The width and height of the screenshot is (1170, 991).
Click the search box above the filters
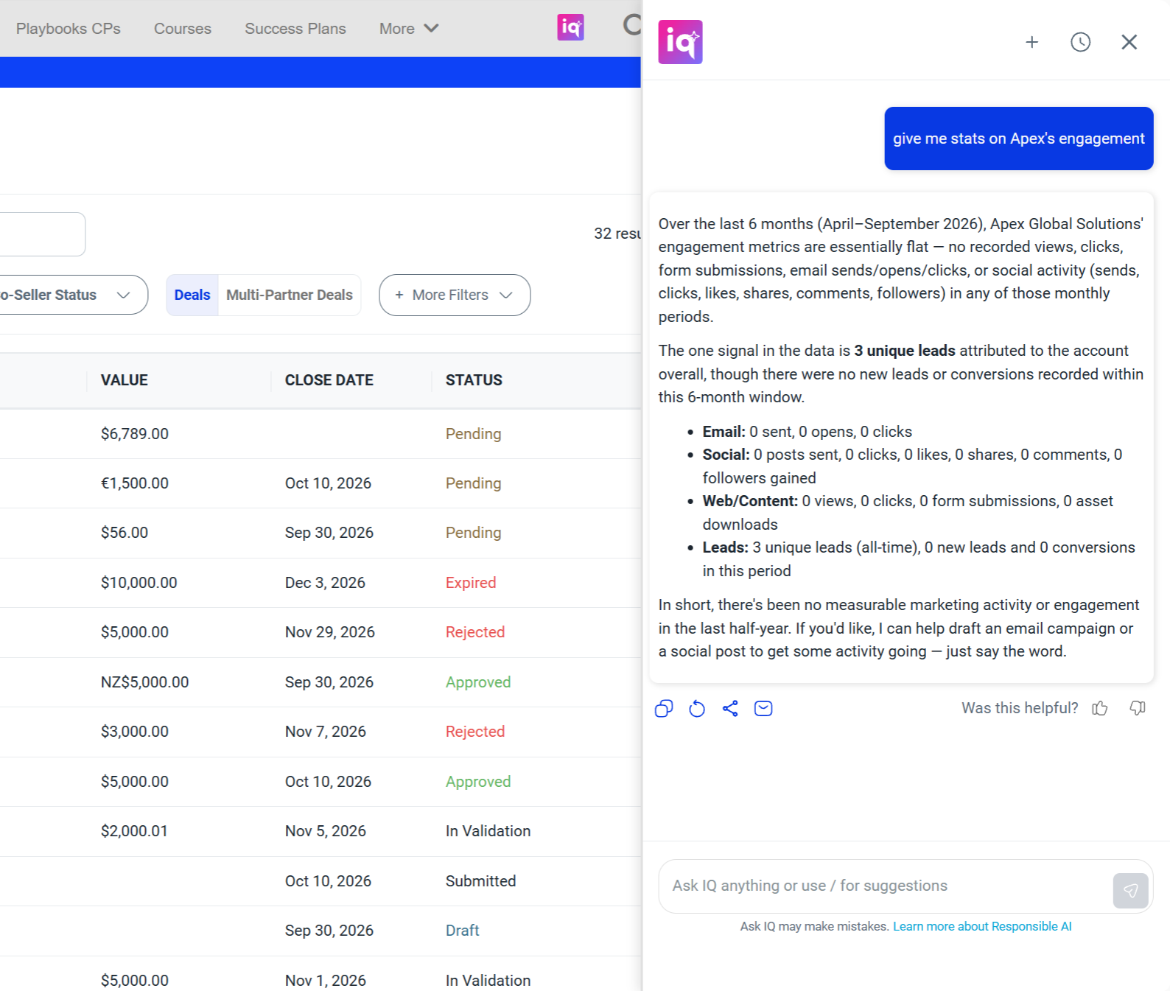pyautogui.click(x=42, y=234)
